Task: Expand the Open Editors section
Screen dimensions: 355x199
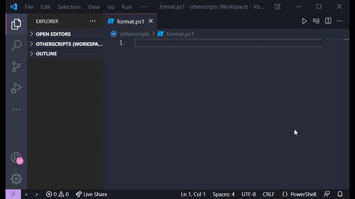Action: [53, 34]
